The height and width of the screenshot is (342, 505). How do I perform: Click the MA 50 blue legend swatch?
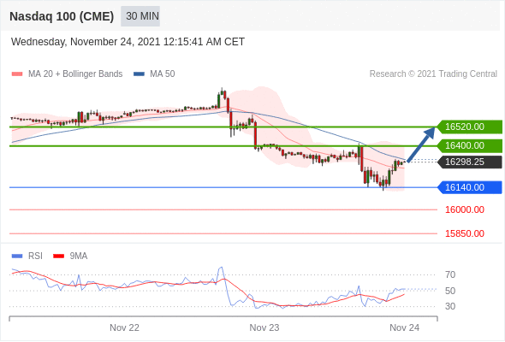coord(139,74)
